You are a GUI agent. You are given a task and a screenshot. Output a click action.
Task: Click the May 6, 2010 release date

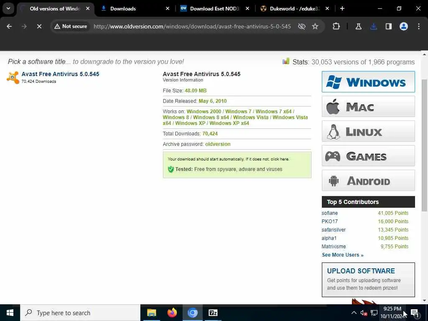coord(213,101)
